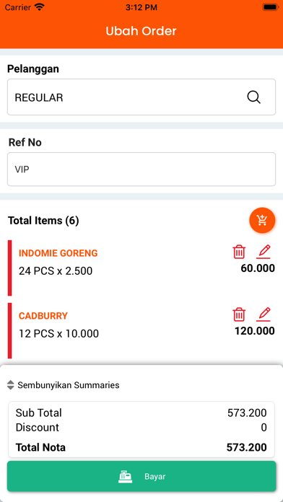This screenshot has width=283, height=502.
Task: Tap the Wi-Fi icon in status bar
Action: point(40,7)
